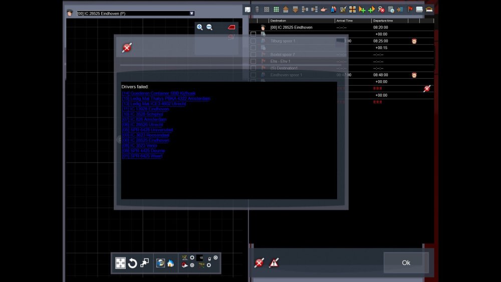Click the magnifier zoom in icon
501x282 pixels.
pyautogui.click(x=200, y=28)
